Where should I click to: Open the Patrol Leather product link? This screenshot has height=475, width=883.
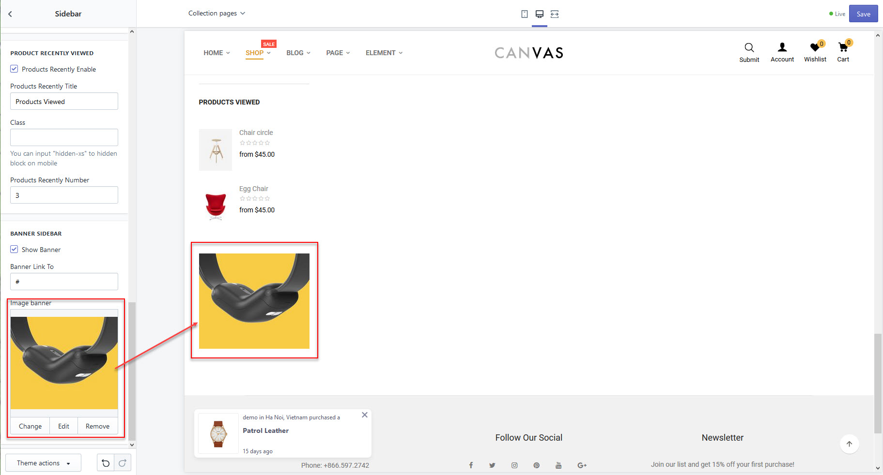coord(265,430)
